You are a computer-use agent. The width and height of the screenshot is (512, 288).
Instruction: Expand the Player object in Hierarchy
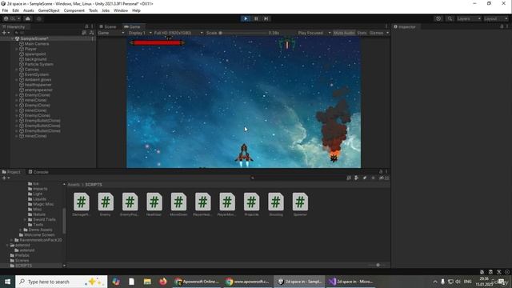[17, 49]
